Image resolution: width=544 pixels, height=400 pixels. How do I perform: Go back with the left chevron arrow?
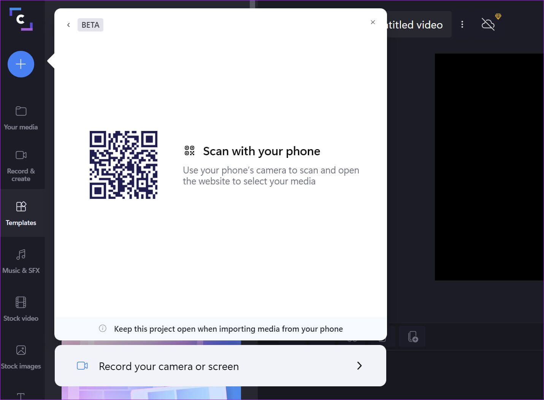pyautogui.click(x=68, y=25)
